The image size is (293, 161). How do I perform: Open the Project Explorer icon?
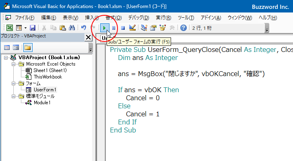(144, 28)
